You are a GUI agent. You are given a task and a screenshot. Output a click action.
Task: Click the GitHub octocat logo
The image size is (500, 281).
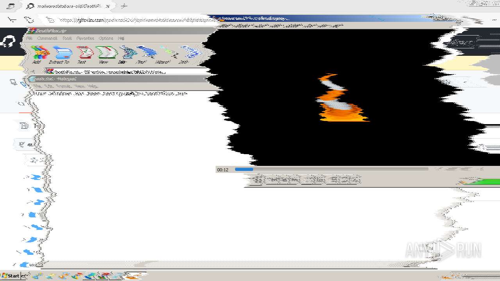click(x=9, y=42)
